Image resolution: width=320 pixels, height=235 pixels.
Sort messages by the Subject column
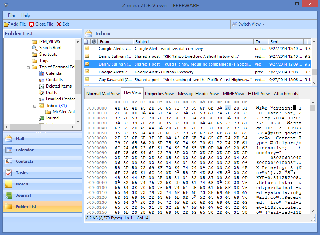[193, 42]
